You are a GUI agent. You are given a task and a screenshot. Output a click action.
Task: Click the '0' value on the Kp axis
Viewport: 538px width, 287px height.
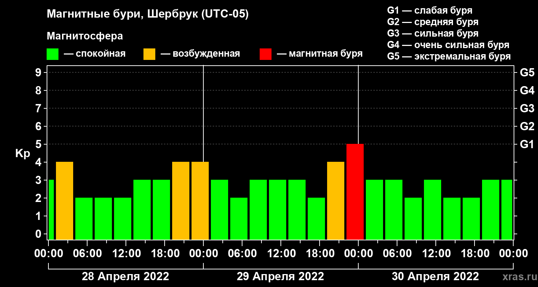39,234
